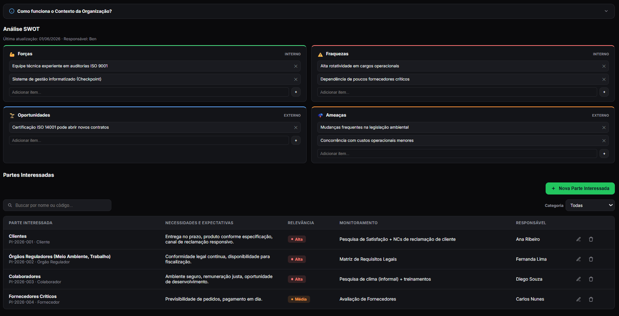Image resolution: width=619 pixels, height=316 pixels.
Task: Click the info icon beside 'Como funciona'
Action: coord(12,11)
